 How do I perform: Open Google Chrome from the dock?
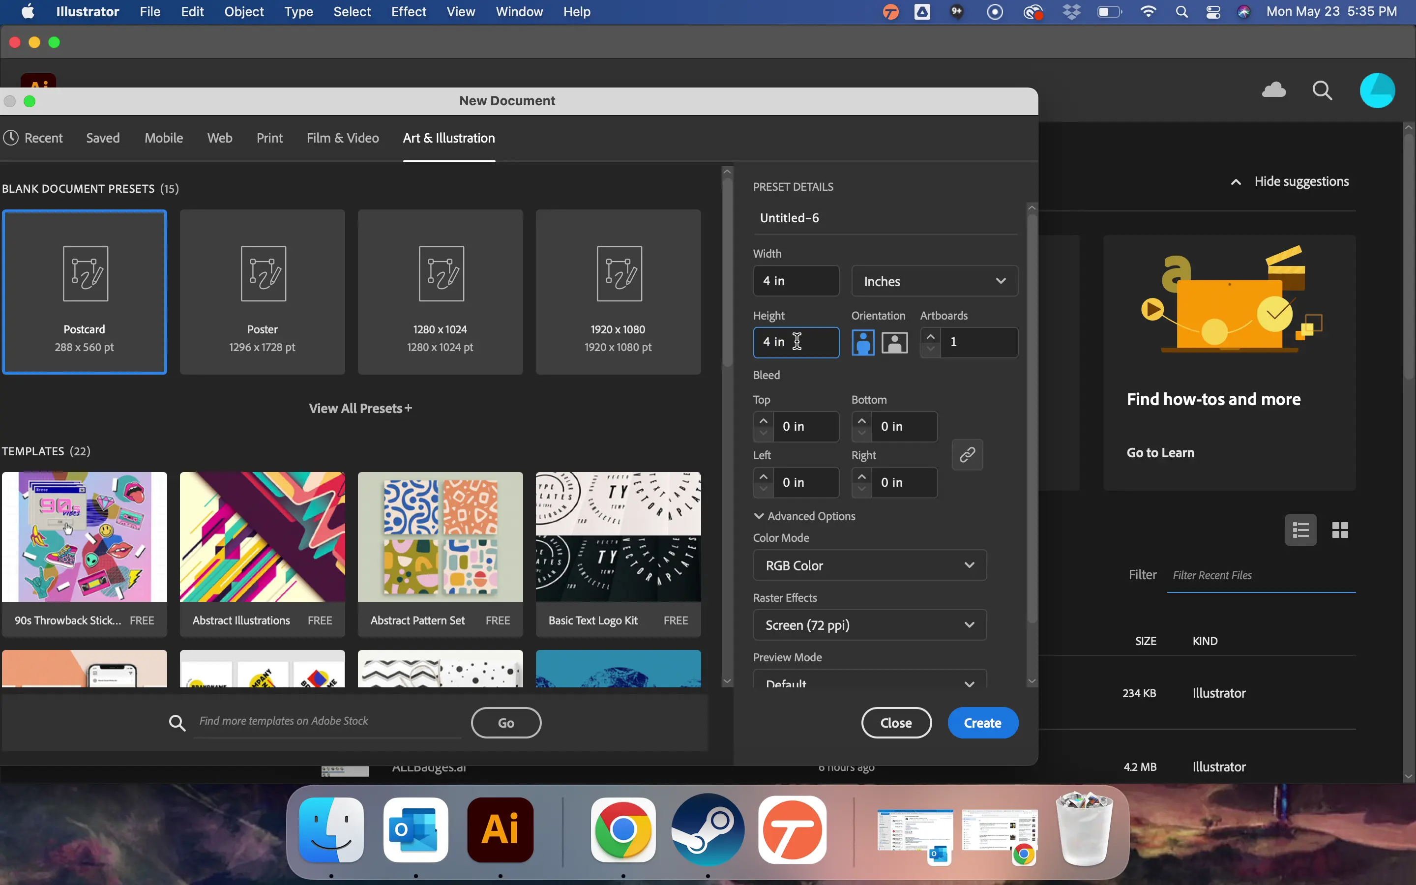[623, 830]
